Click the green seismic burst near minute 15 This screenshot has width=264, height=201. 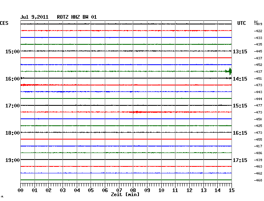pyautogui.click(x=229, y=71)
